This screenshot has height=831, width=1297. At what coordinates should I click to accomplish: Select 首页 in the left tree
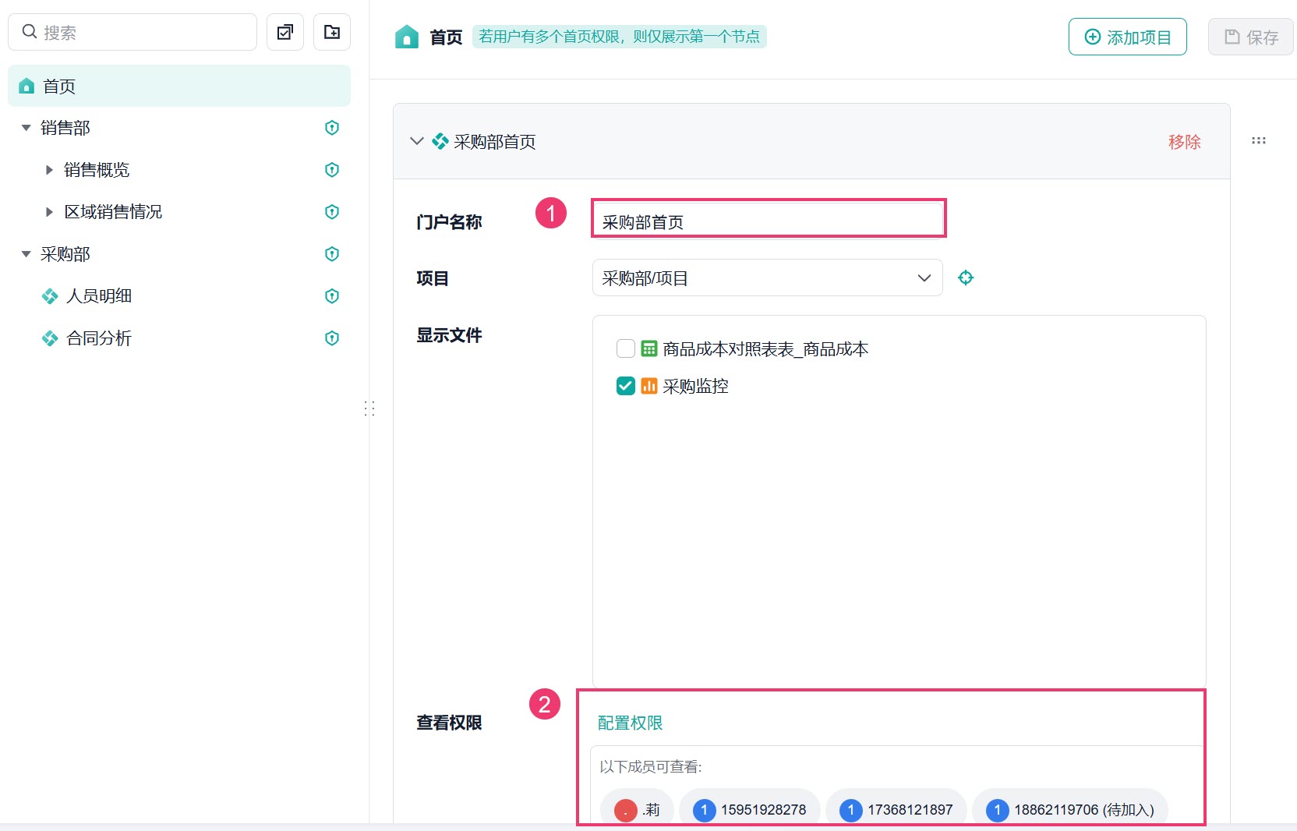(179, 86)
